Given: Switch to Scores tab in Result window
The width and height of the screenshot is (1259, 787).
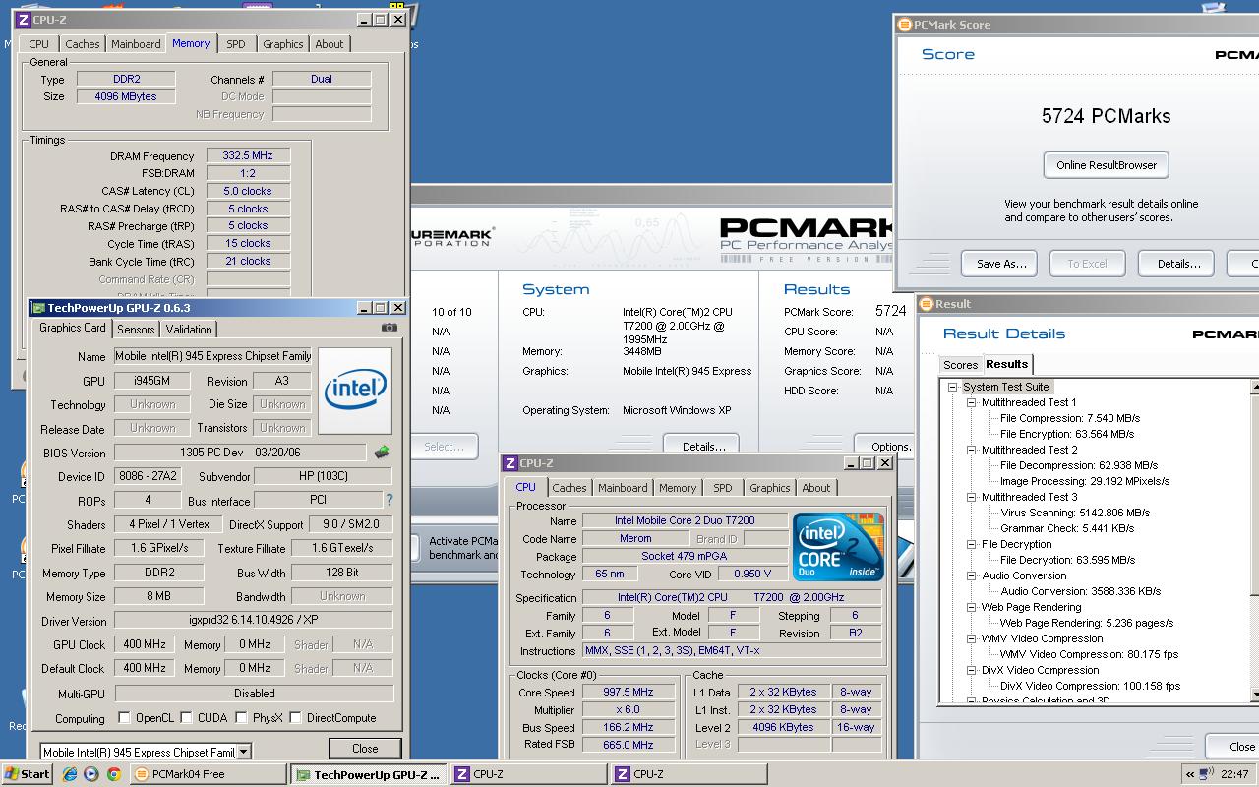Looking at the screenshot, I should coord(961,365).
